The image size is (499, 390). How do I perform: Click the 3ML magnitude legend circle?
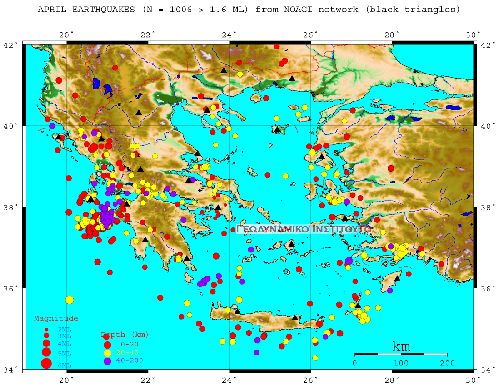[x=46, y=336]
